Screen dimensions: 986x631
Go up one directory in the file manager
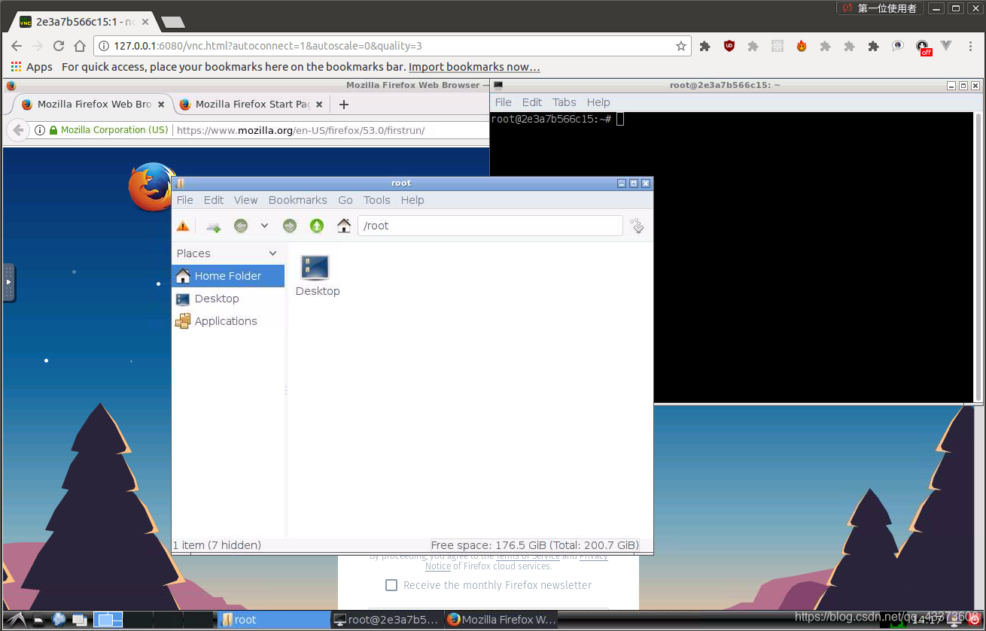tap(317, 225)
